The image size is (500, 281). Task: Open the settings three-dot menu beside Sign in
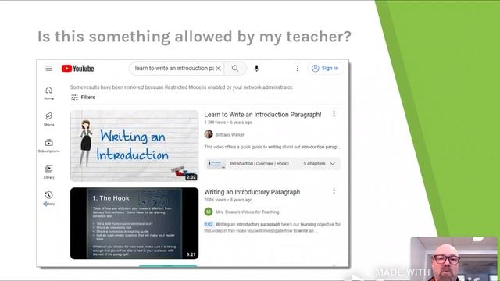click(298, 68)
